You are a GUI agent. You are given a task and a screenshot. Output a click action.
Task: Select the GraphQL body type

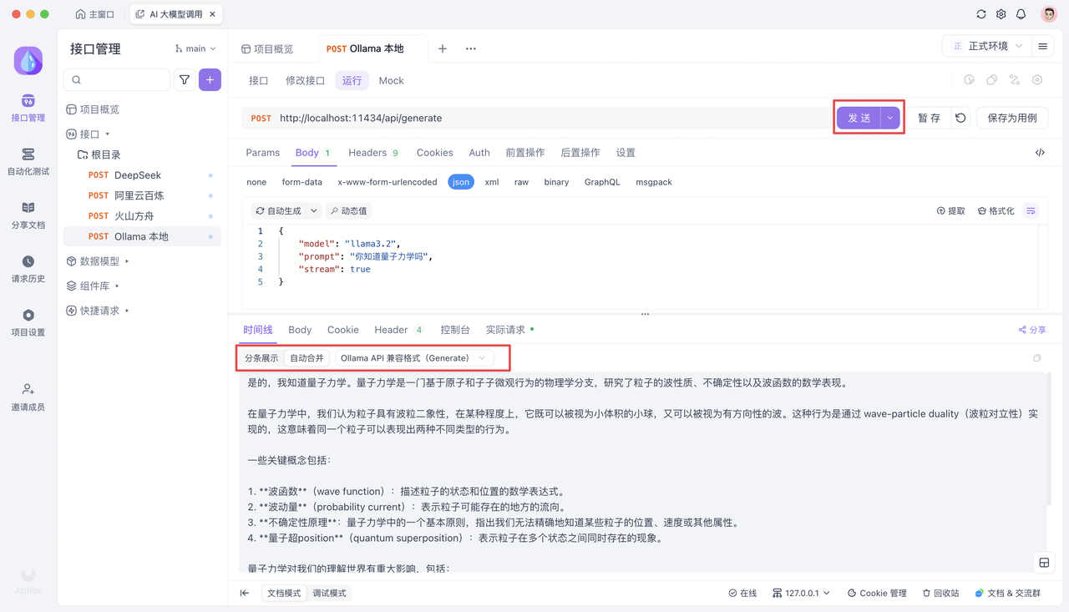coord(602,182)
